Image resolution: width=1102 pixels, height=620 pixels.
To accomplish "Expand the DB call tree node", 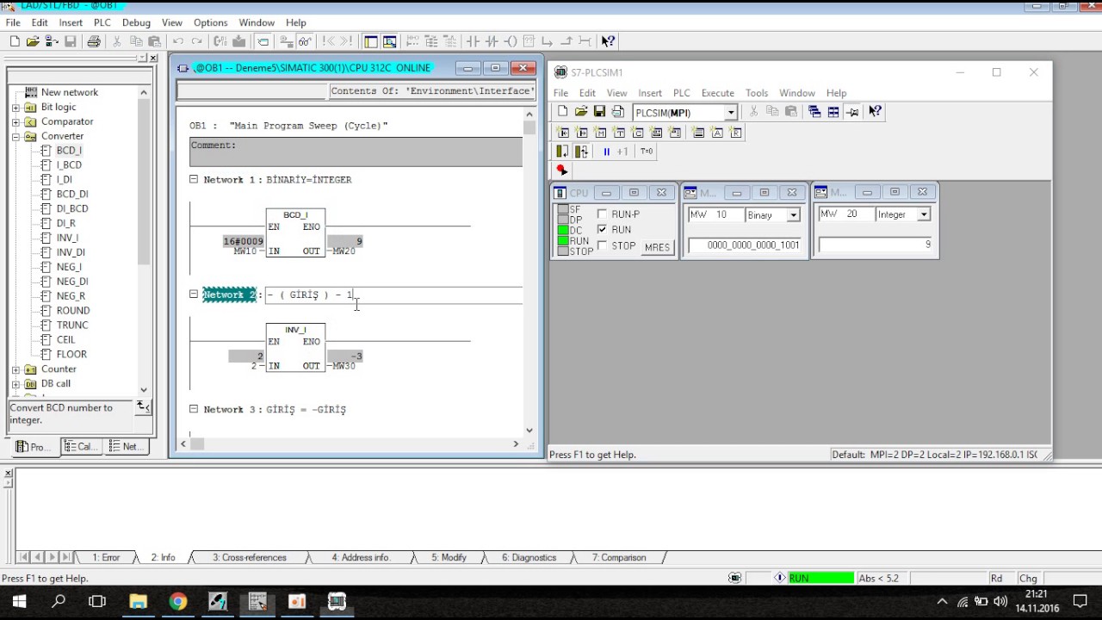I will [x=15, y=384].
